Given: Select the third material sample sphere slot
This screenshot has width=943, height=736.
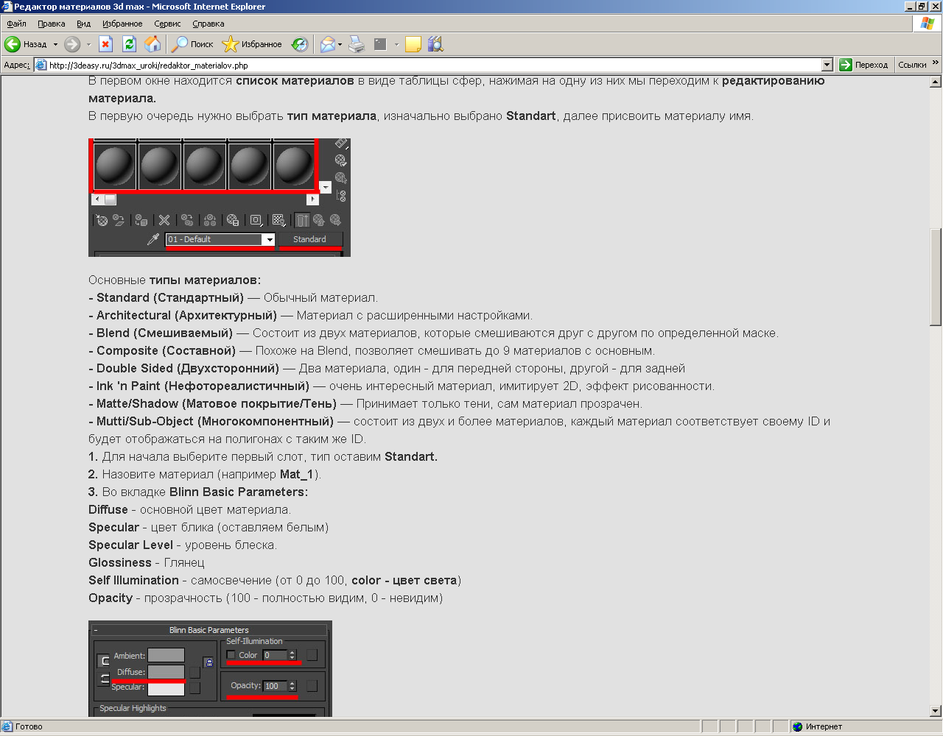Looking at the screenshot, I should (x=205, y=166).
